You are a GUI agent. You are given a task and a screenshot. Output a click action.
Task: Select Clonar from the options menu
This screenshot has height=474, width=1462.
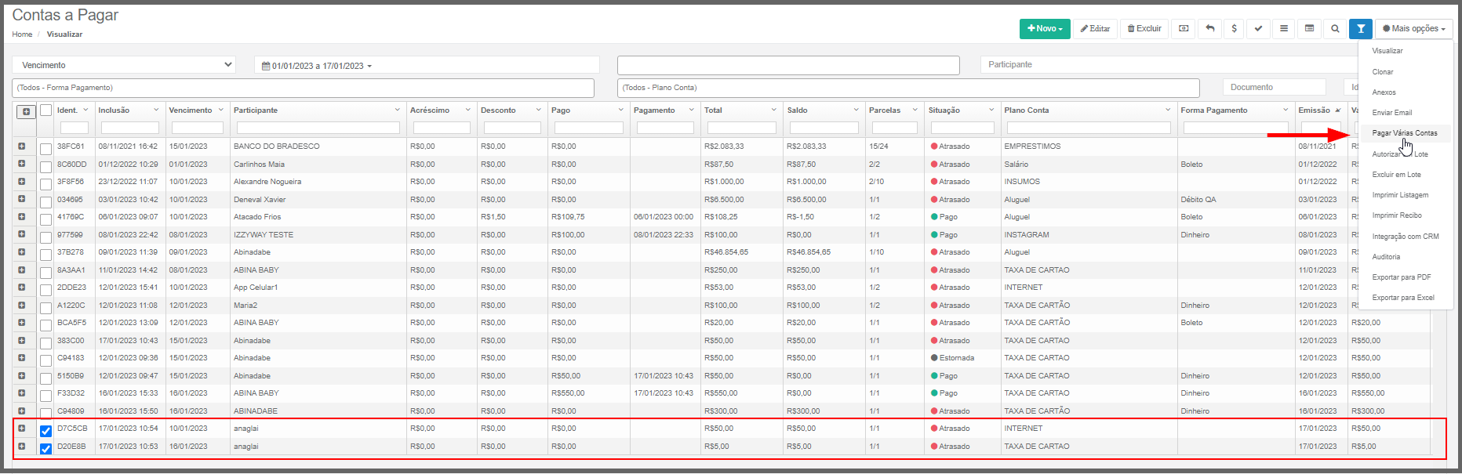(1383, 72)
